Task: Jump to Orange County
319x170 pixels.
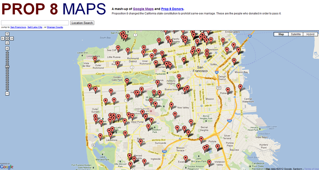Action: (55, 27)
